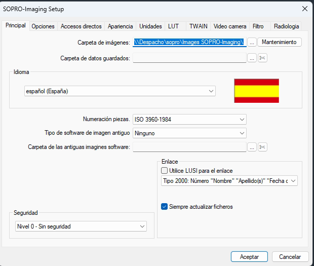Click the Spanish flag image
The image size is (314, 266).
(257, 91)
